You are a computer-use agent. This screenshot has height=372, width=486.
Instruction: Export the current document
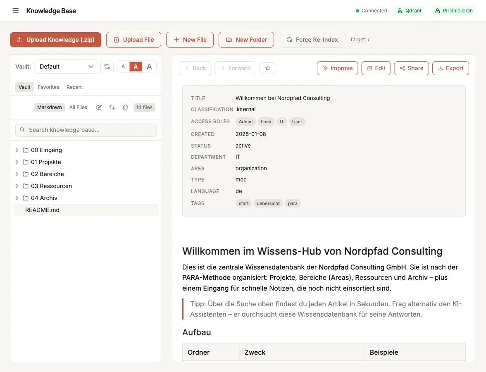450,68
